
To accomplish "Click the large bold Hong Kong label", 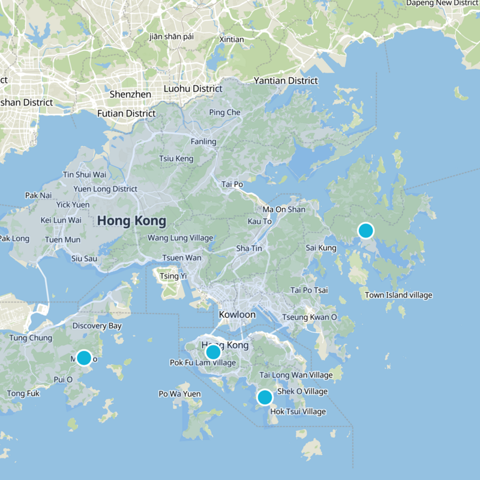I will click(x=131, y=221).
